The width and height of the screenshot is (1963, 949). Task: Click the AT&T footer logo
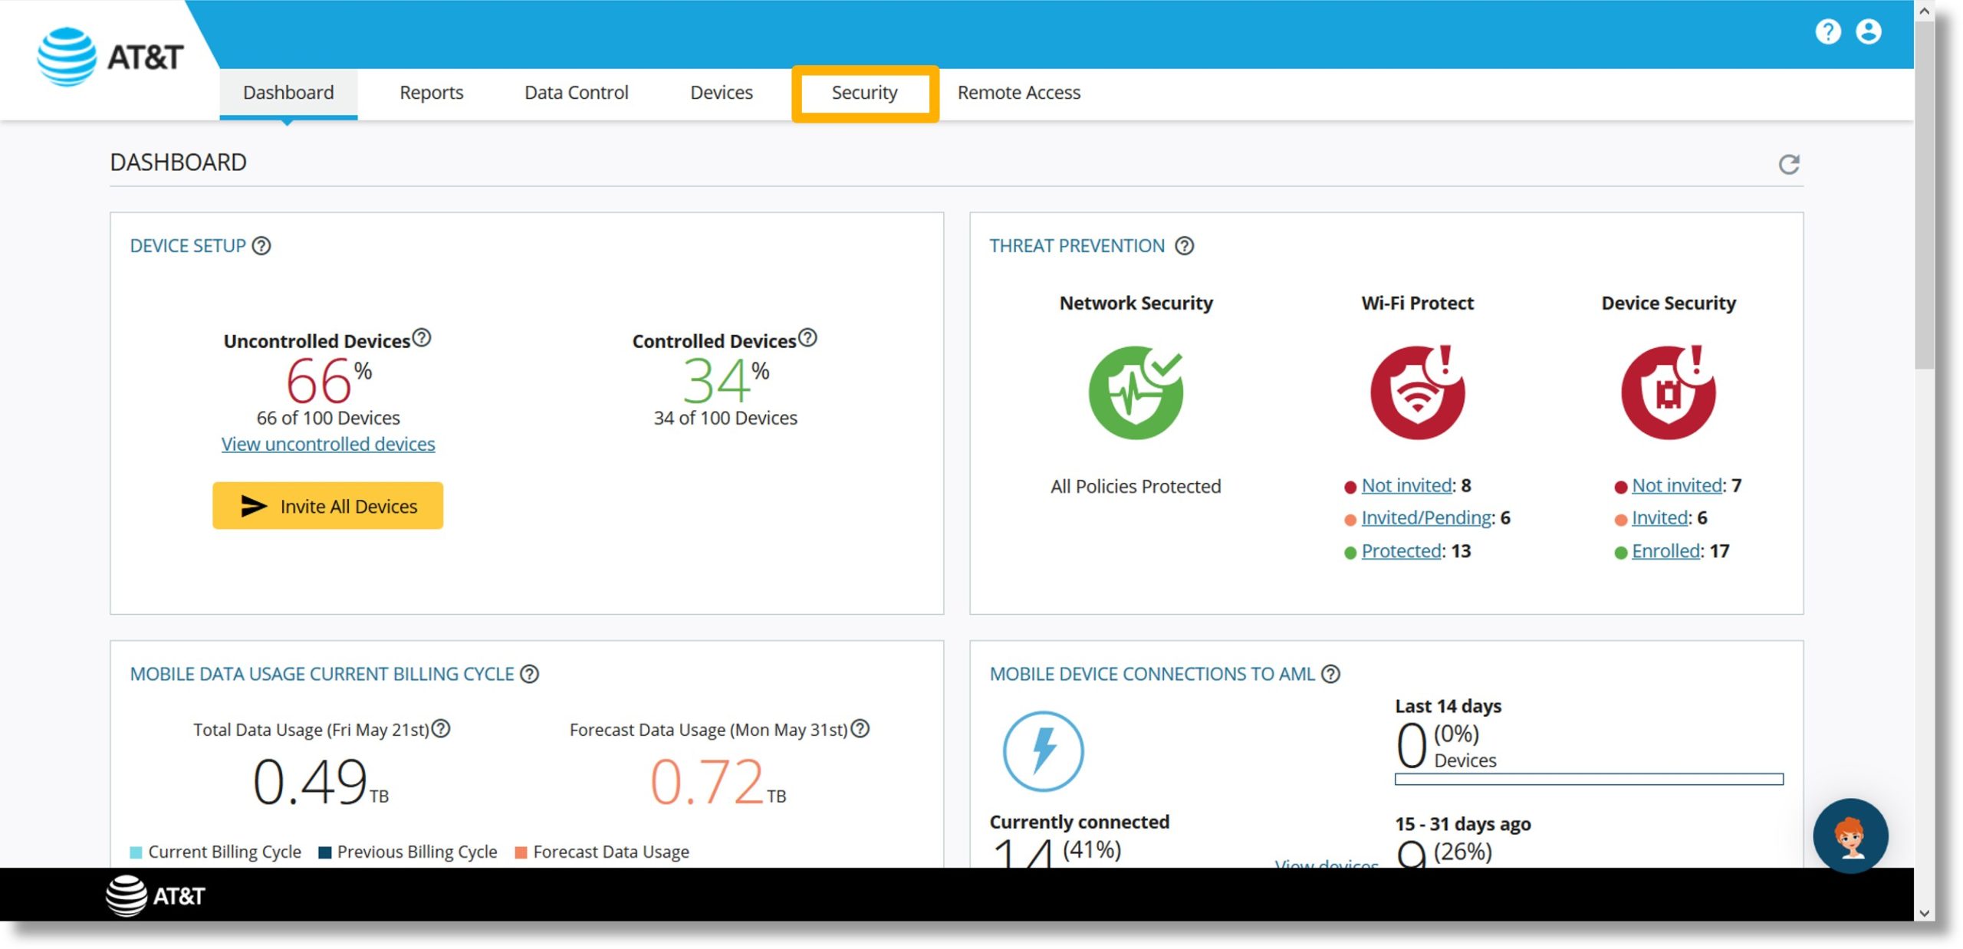pyautogui.click(x=156, y=895)
